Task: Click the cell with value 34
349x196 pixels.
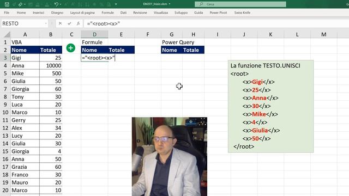Action: coord(51,128)
